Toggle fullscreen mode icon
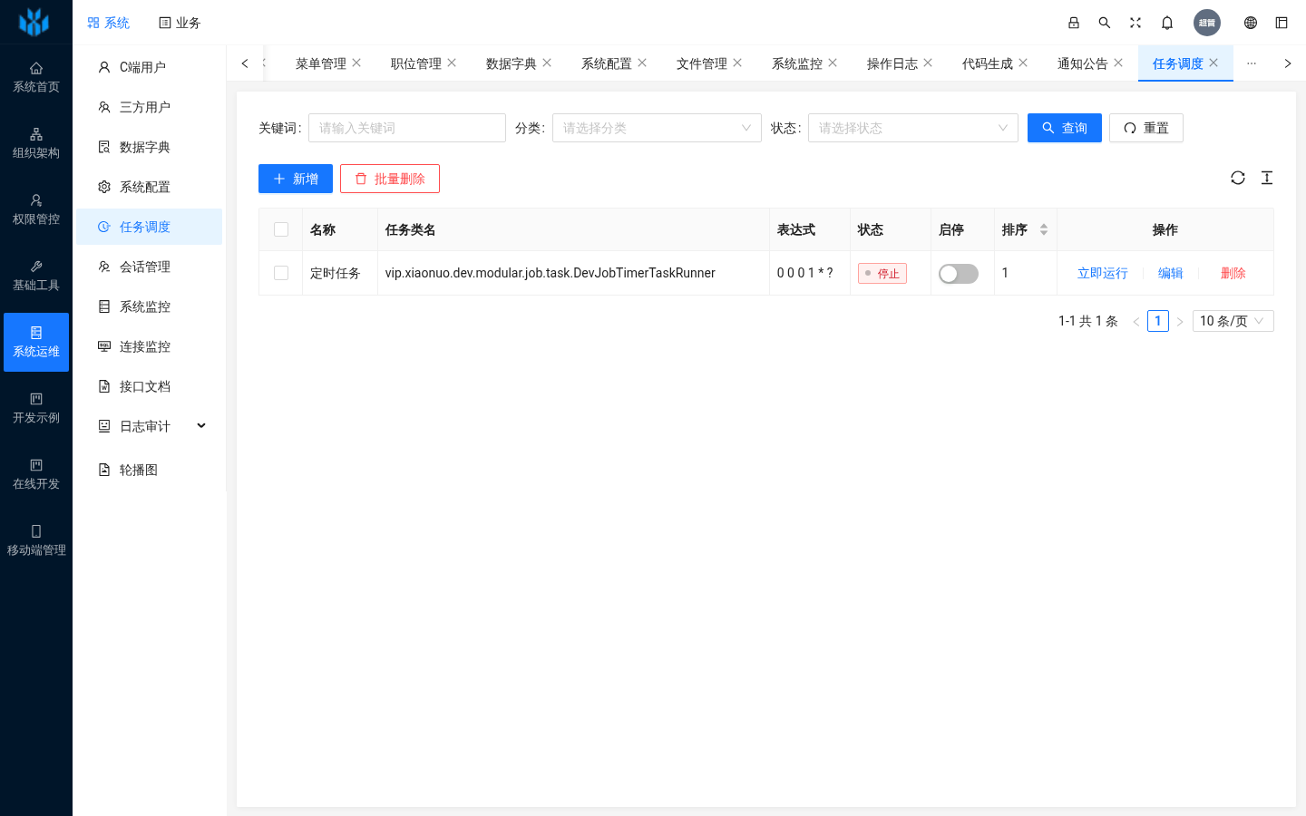 [x=1135, y=23]
